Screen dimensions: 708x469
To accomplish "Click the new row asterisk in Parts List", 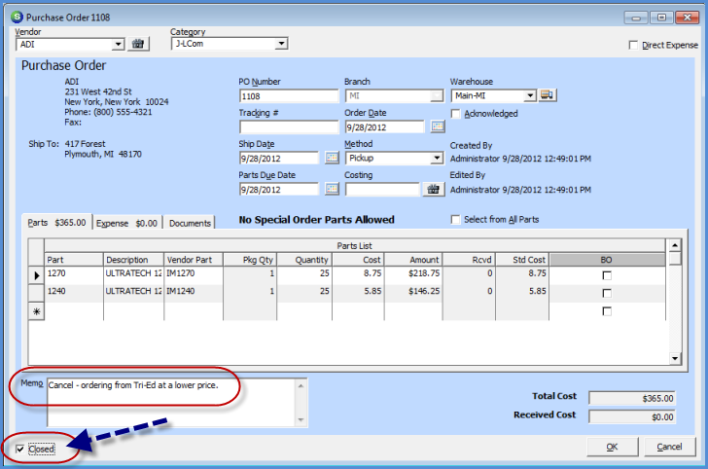I will 37,310.
